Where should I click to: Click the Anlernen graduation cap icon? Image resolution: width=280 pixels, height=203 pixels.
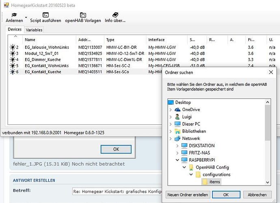(x=13, y=14)
